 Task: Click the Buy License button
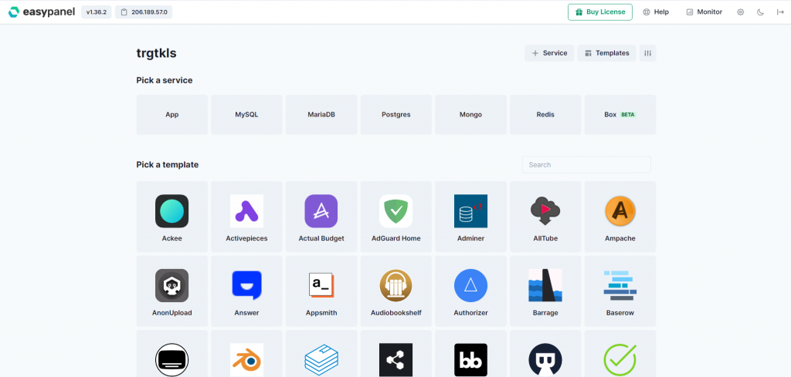(600, 12)
